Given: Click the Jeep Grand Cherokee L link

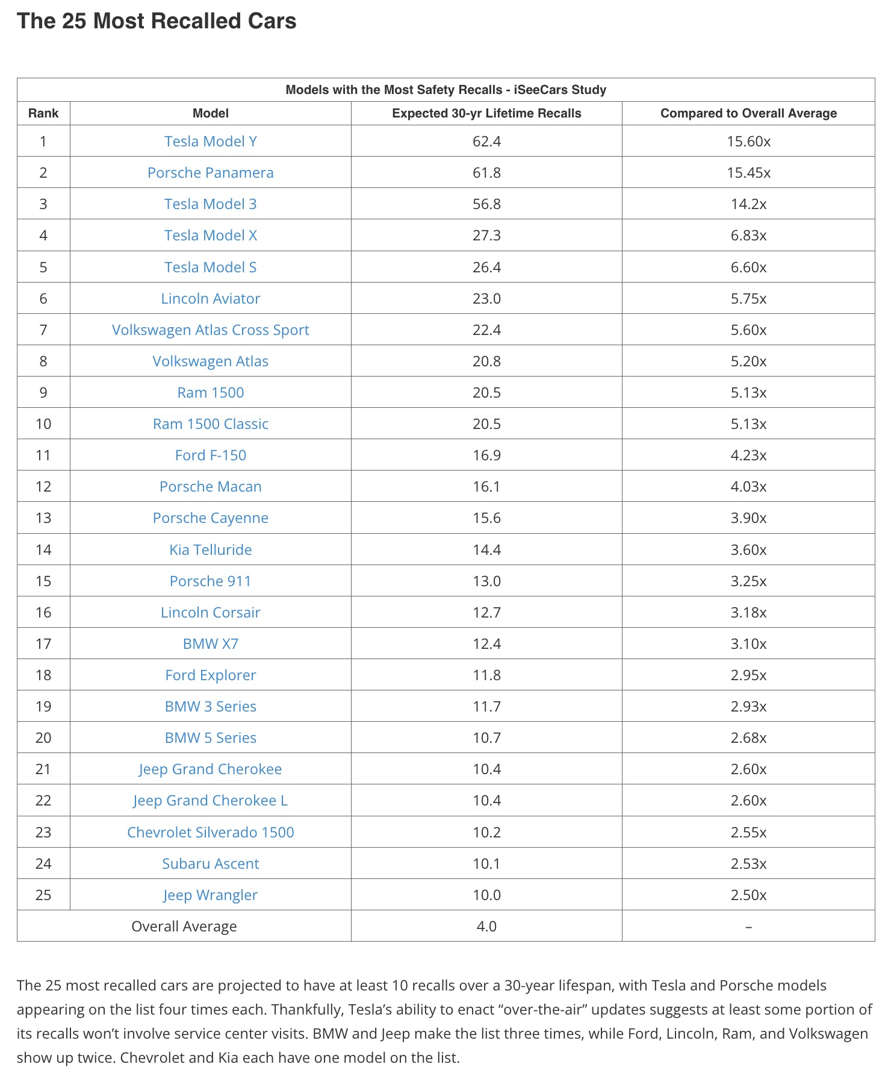Looking at the screenshot, I should tap(211, 800).
